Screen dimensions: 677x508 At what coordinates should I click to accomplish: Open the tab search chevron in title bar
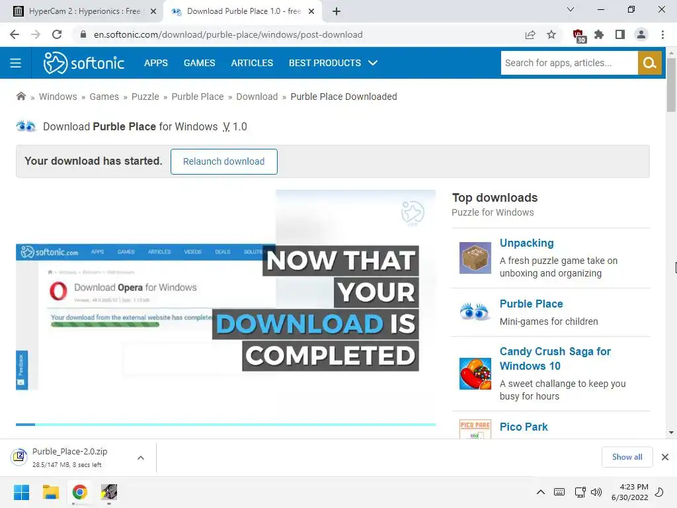click(x=571, y=9)
